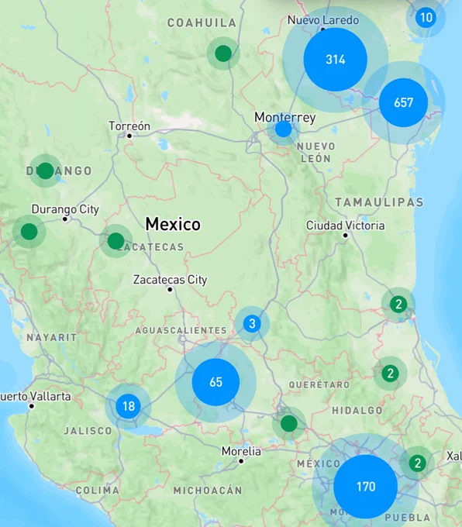Select green cluster 2 on the Tamaulipas coast
The image size is (462, 527).
tap(398, 304)
